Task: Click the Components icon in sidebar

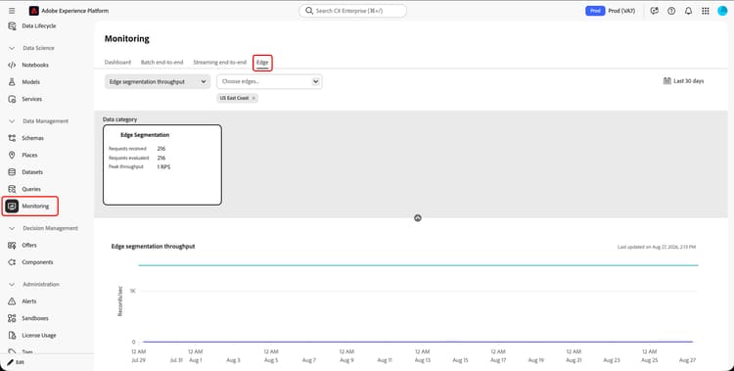Action: coord(12,262)
